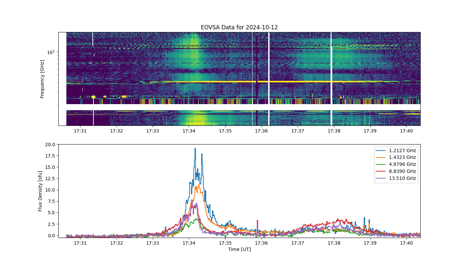Click 17:32 tick under the flux plot
The height and width of the screenshot is (267, 467).
point(116,243)
